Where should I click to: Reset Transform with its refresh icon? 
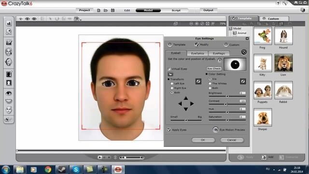198,81
